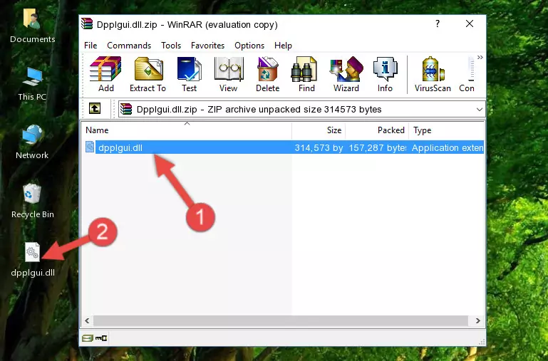Screen dimensions: 548x361
Task: Sort the list by Packed column
Action: point(377,130)
